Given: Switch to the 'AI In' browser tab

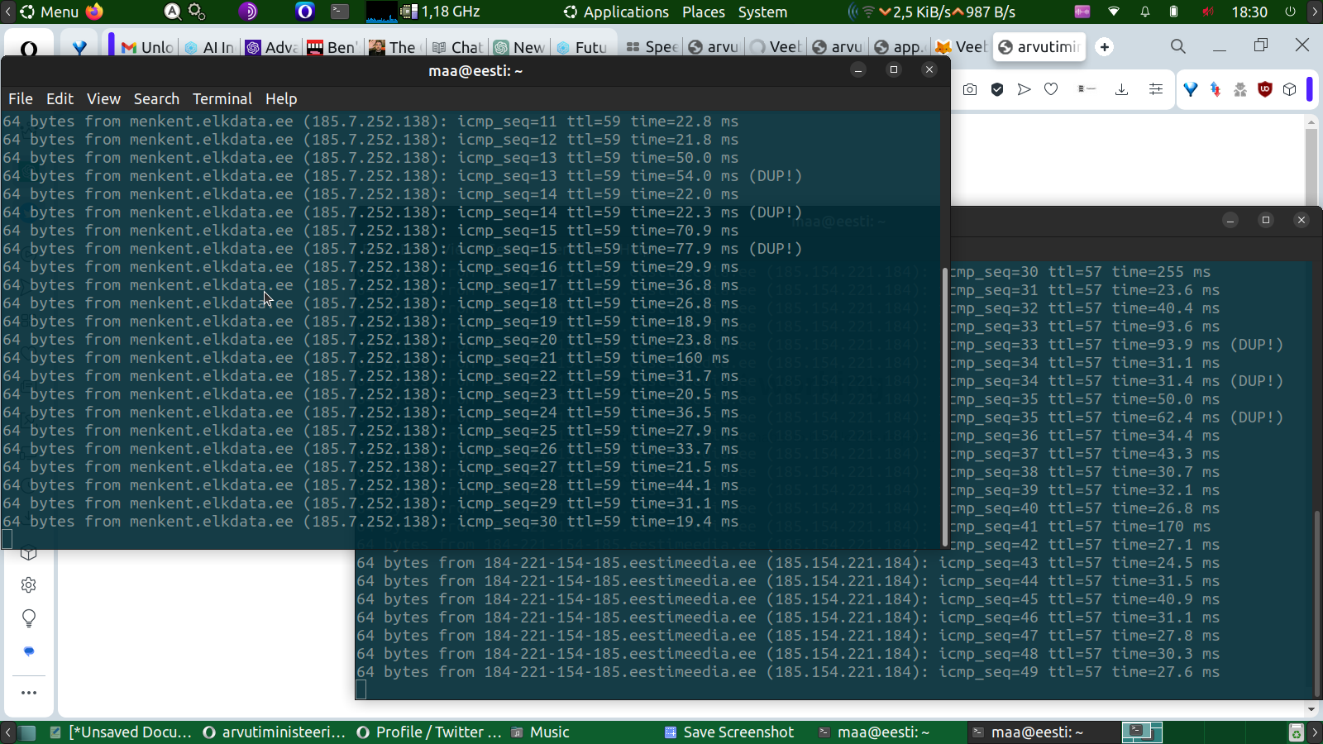Looking at the screenshot, I should click(209, 47).
